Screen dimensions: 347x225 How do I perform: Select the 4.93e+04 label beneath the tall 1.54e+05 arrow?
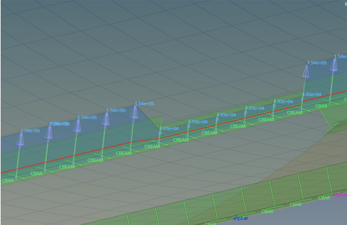[312, 94]
